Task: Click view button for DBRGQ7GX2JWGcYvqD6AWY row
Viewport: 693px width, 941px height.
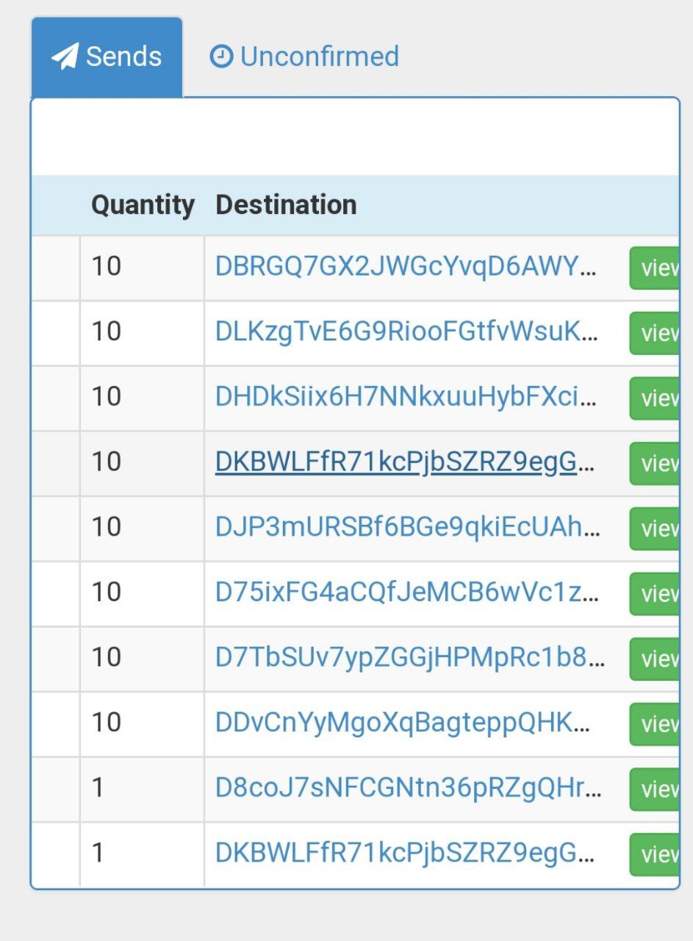Action: pos(654,268)
